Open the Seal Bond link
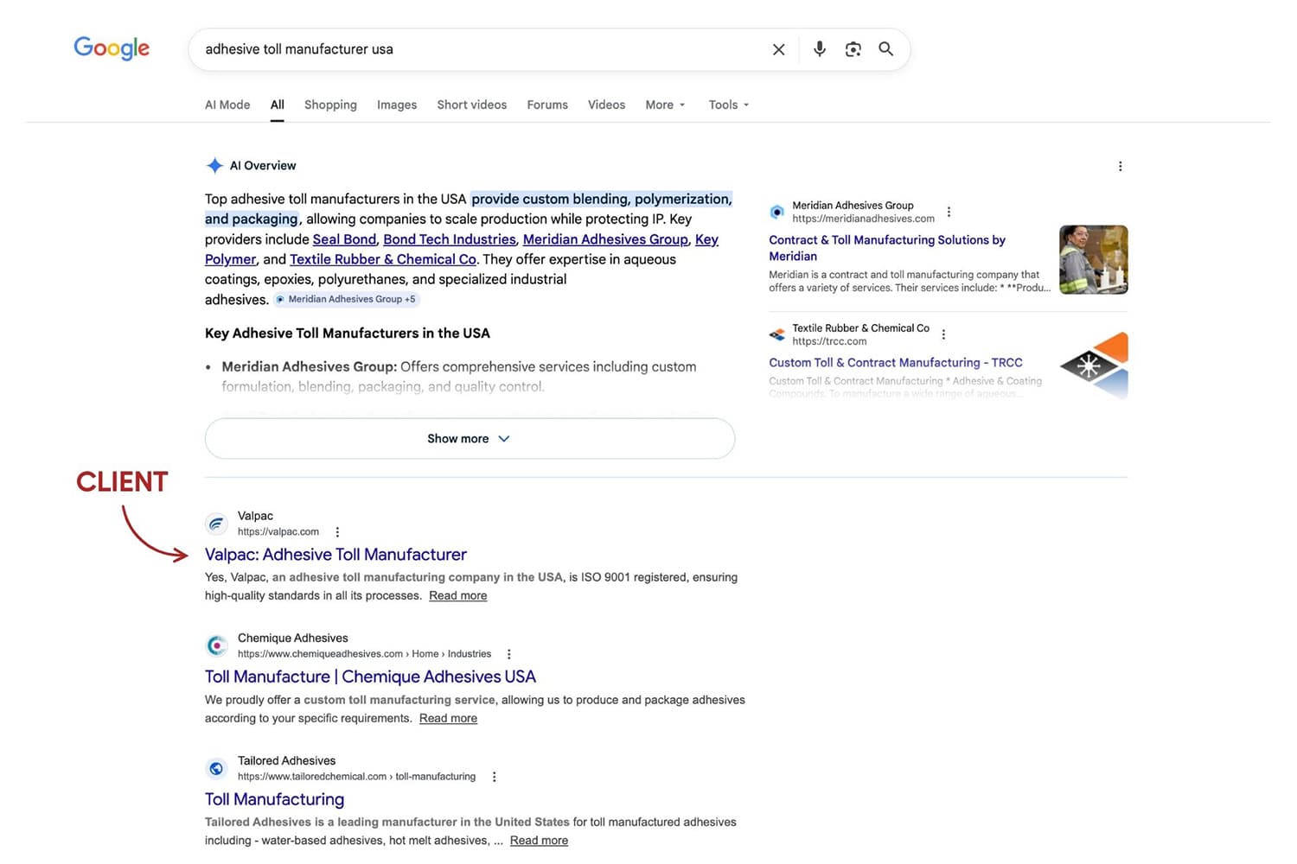This screenshot has width=1297, height=864. tap(344, 239)
